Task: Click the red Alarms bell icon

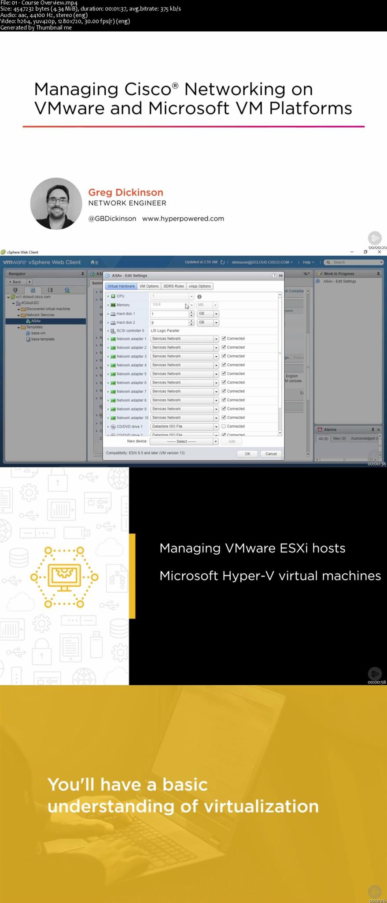Action: click(x=320, y=429)
